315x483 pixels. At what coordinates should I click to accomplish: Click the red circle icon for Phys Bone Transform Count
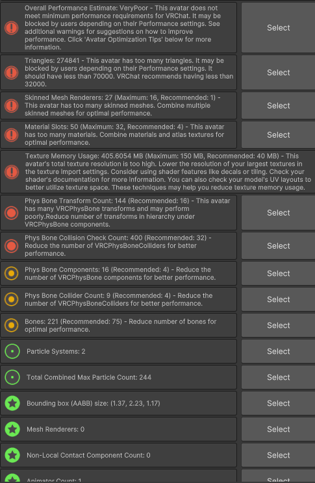(x=12, y=213)
